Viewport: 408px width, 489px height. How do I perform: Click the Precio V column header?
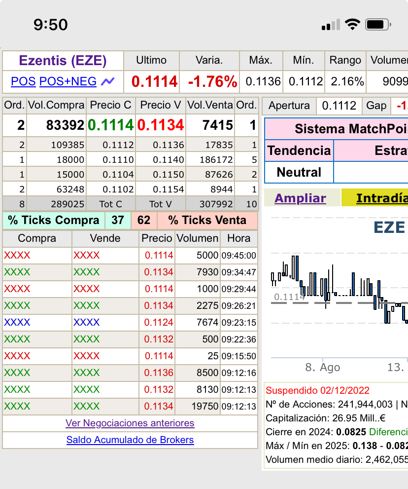[x=161, y=105]
